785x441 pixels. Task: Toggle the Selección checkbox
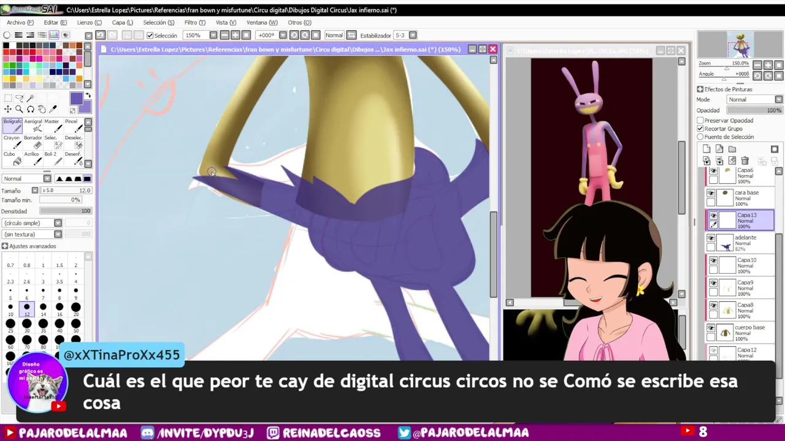(x=150, y=36)
